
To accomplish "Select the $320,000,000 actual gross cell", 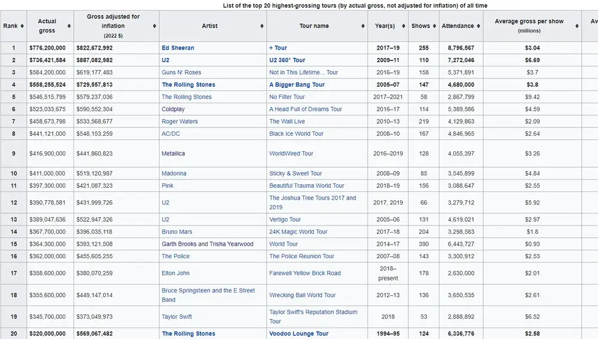I will point(50,333).
